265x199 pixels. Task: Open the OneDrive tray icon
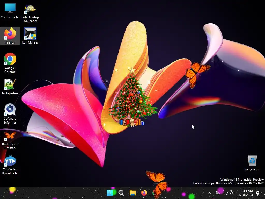pyautogui.click(x=218, y=193)
